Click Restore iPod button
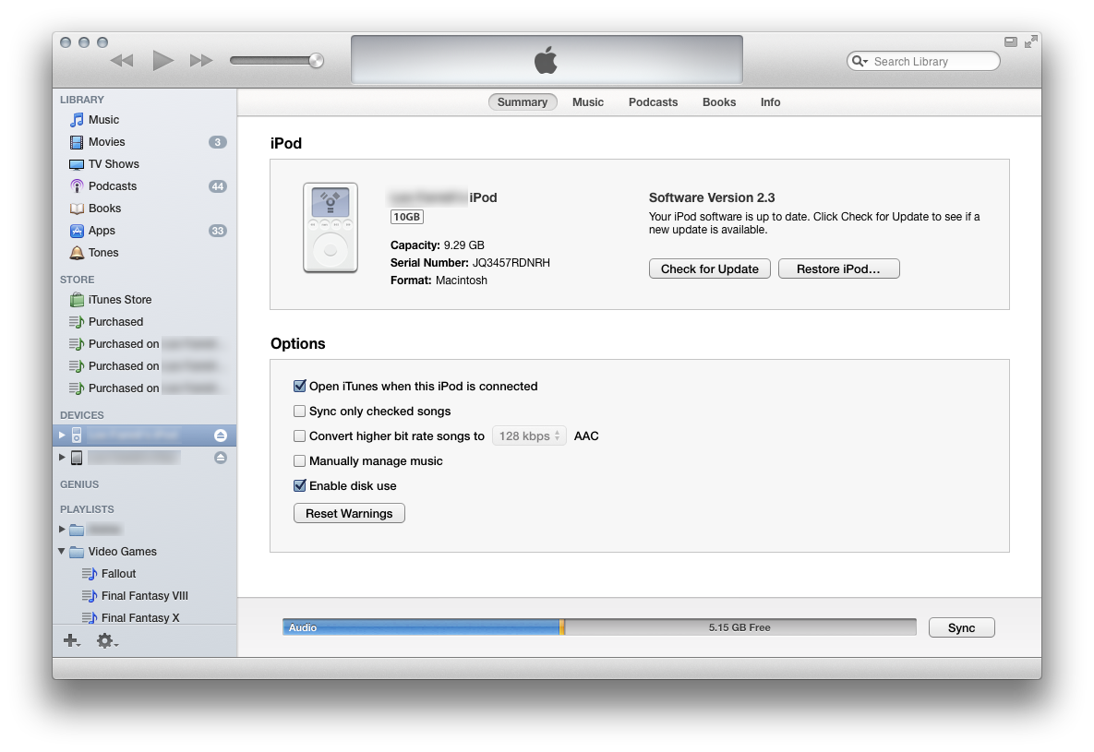The height and width of the screenshot is (752, 1094). (838, 269)
